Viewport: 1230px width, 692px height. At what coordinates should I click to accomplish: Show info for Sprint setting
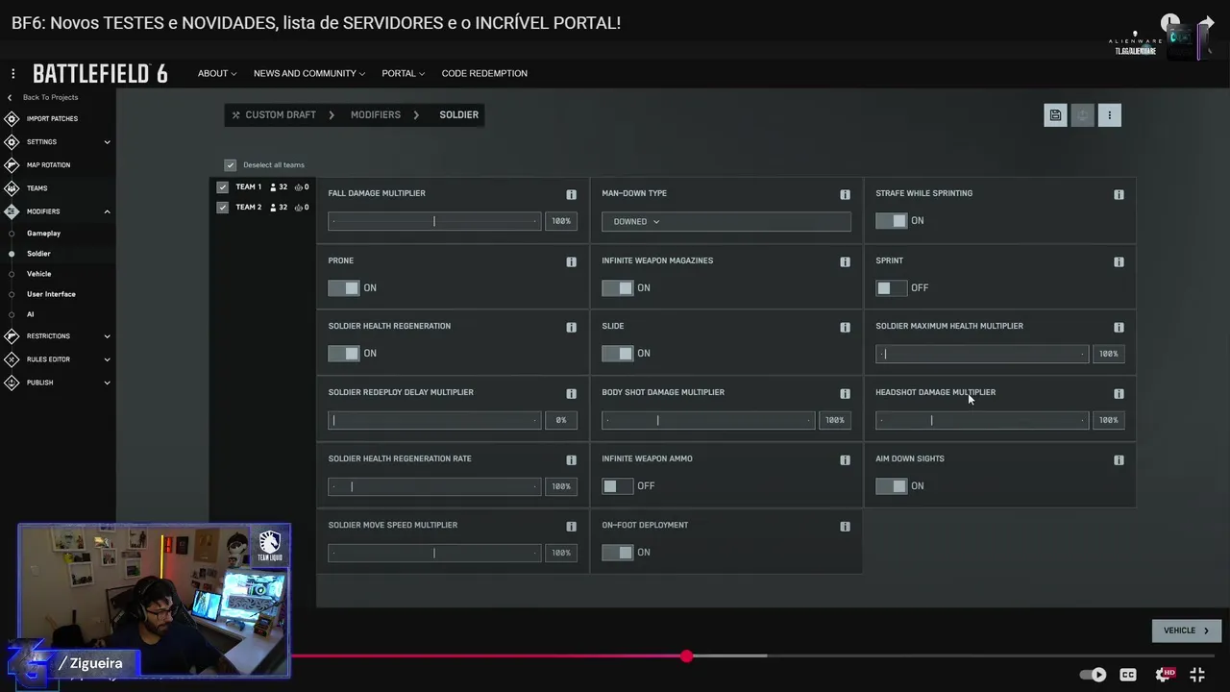(x=1119, y=261)
